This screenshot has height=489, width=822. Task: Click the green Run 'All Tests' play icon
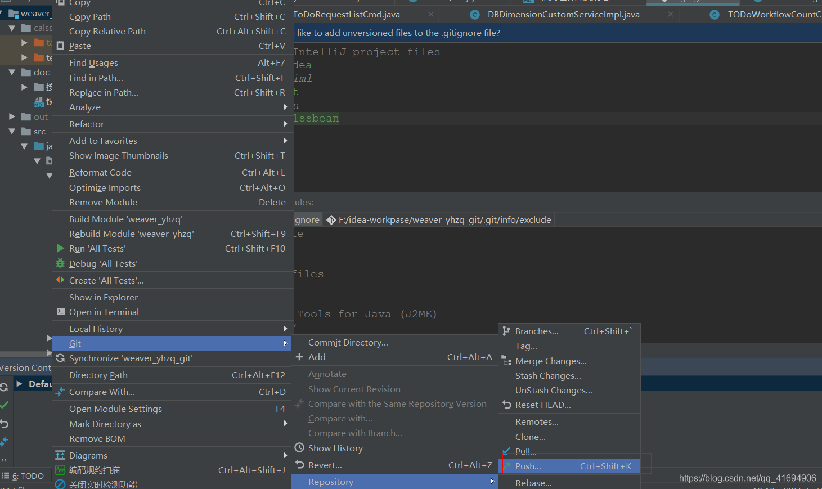(60, 248)
